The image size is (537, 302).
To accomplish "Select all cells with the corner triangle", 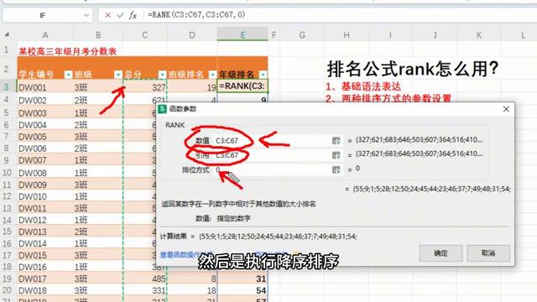I will point(7,34).
